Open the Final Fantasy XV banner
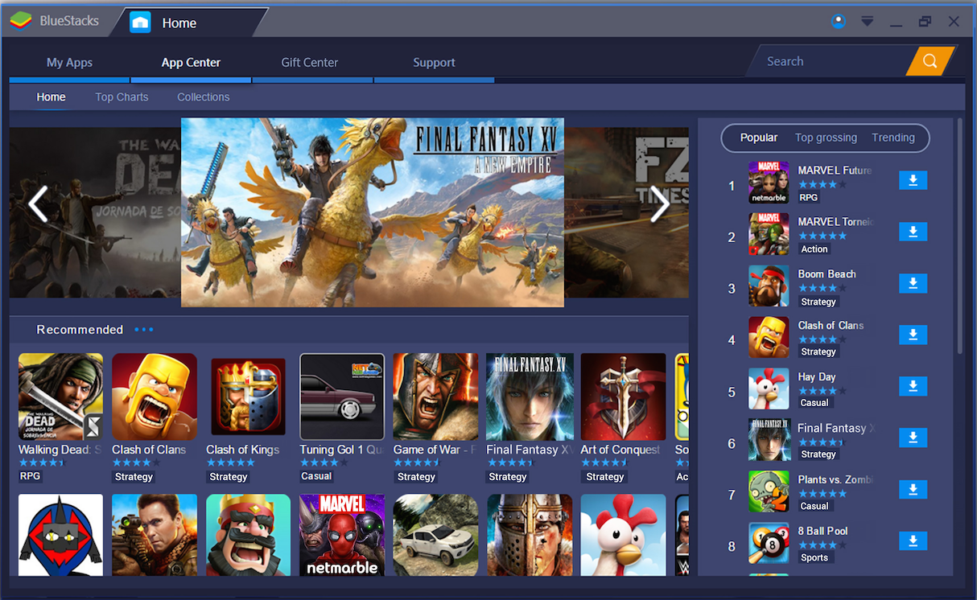Image resolution: width=977 pixels, height=600 pixels. [x=373, y=212]
